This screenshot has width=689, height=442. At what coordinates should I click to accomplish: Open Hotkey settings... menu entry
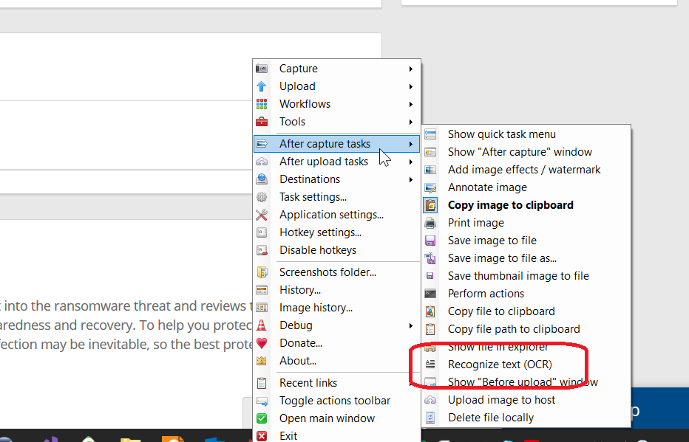336,232
